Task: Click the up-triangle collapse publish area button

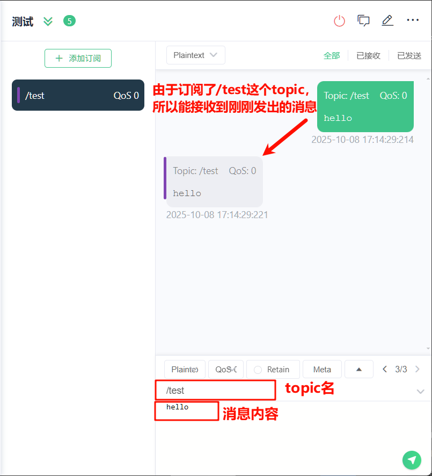Action: pyautogui.click(x=359, y=369)
